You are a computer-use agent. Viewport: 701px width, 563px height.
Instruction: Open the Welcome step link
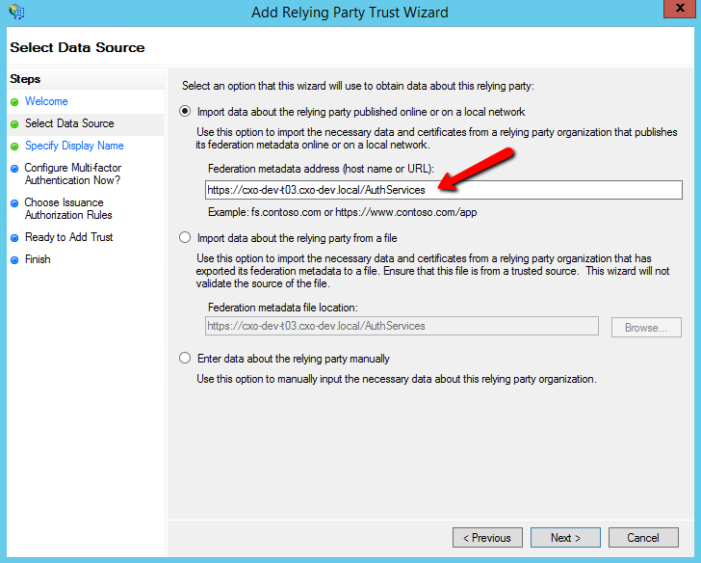click(x=46, y=101)
